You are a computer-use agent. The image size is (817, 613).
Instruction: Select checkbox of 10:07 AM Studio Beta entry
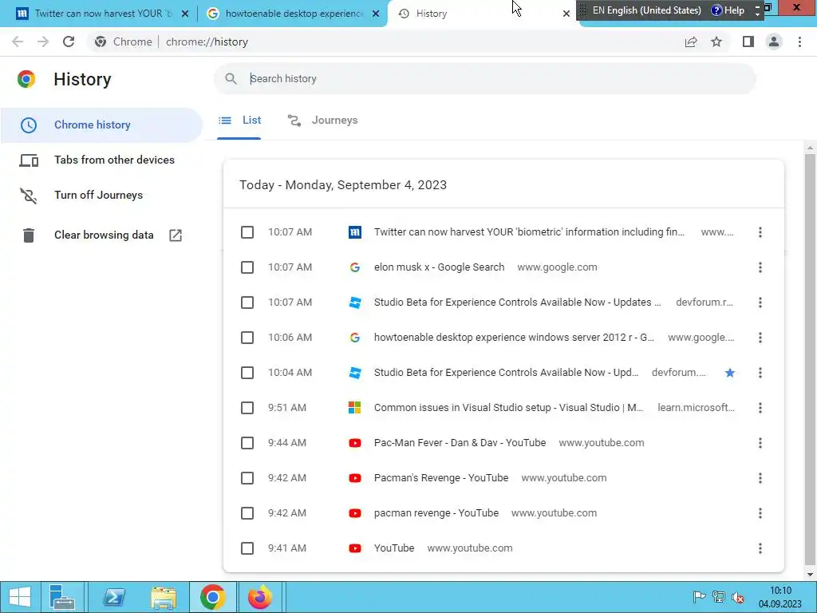pos(247,303)
